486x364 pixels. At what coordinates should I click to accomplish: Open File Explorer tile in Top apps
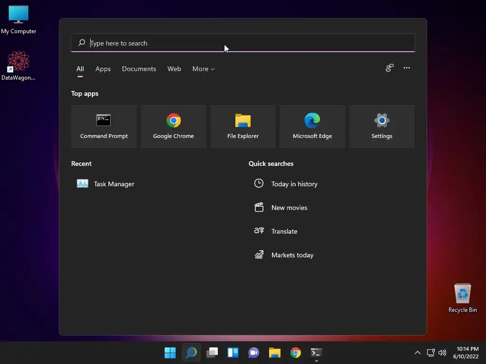coord(243,126)
